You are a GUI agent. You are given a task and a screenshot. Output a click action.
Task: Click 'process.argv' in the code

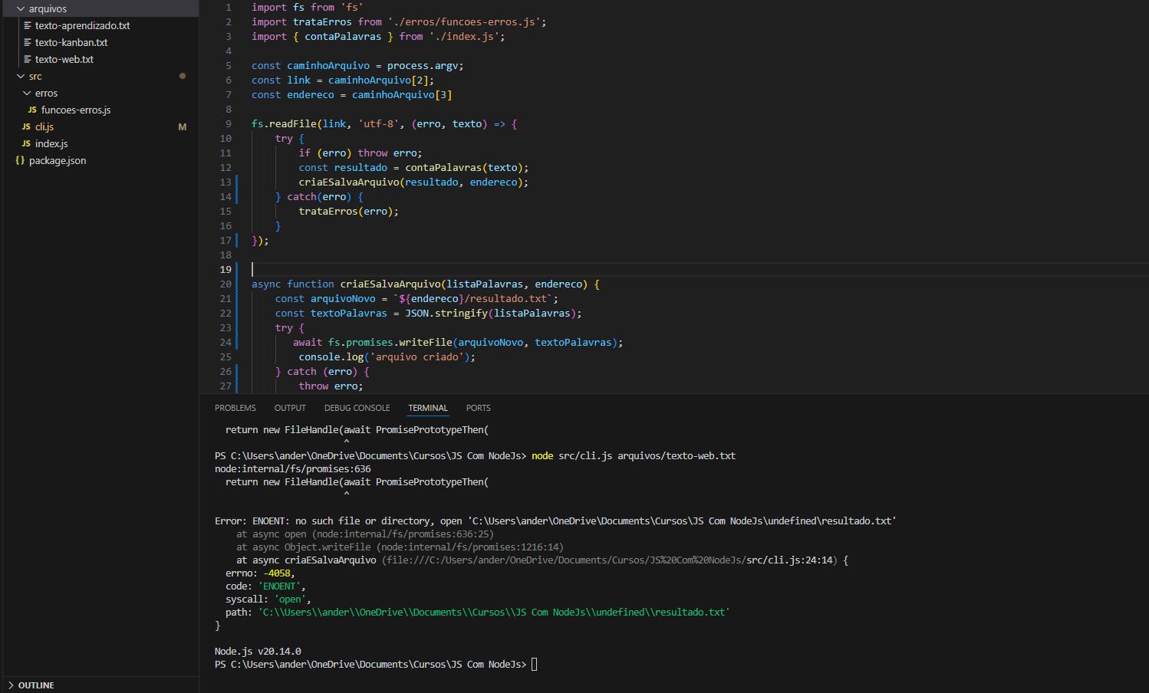(423, 65)
